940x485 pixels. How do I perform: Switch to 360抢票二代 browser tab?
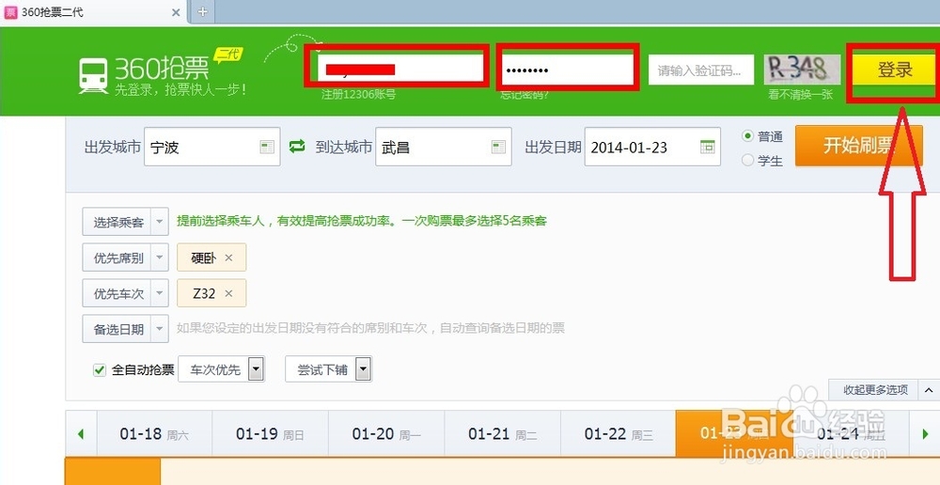tap(93, 12)
